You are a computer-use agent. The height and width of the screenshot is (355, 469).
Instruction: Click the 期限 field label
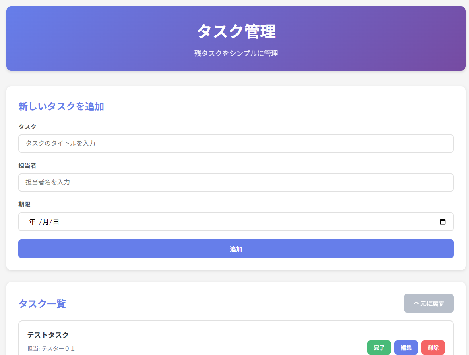coord(24,204)
